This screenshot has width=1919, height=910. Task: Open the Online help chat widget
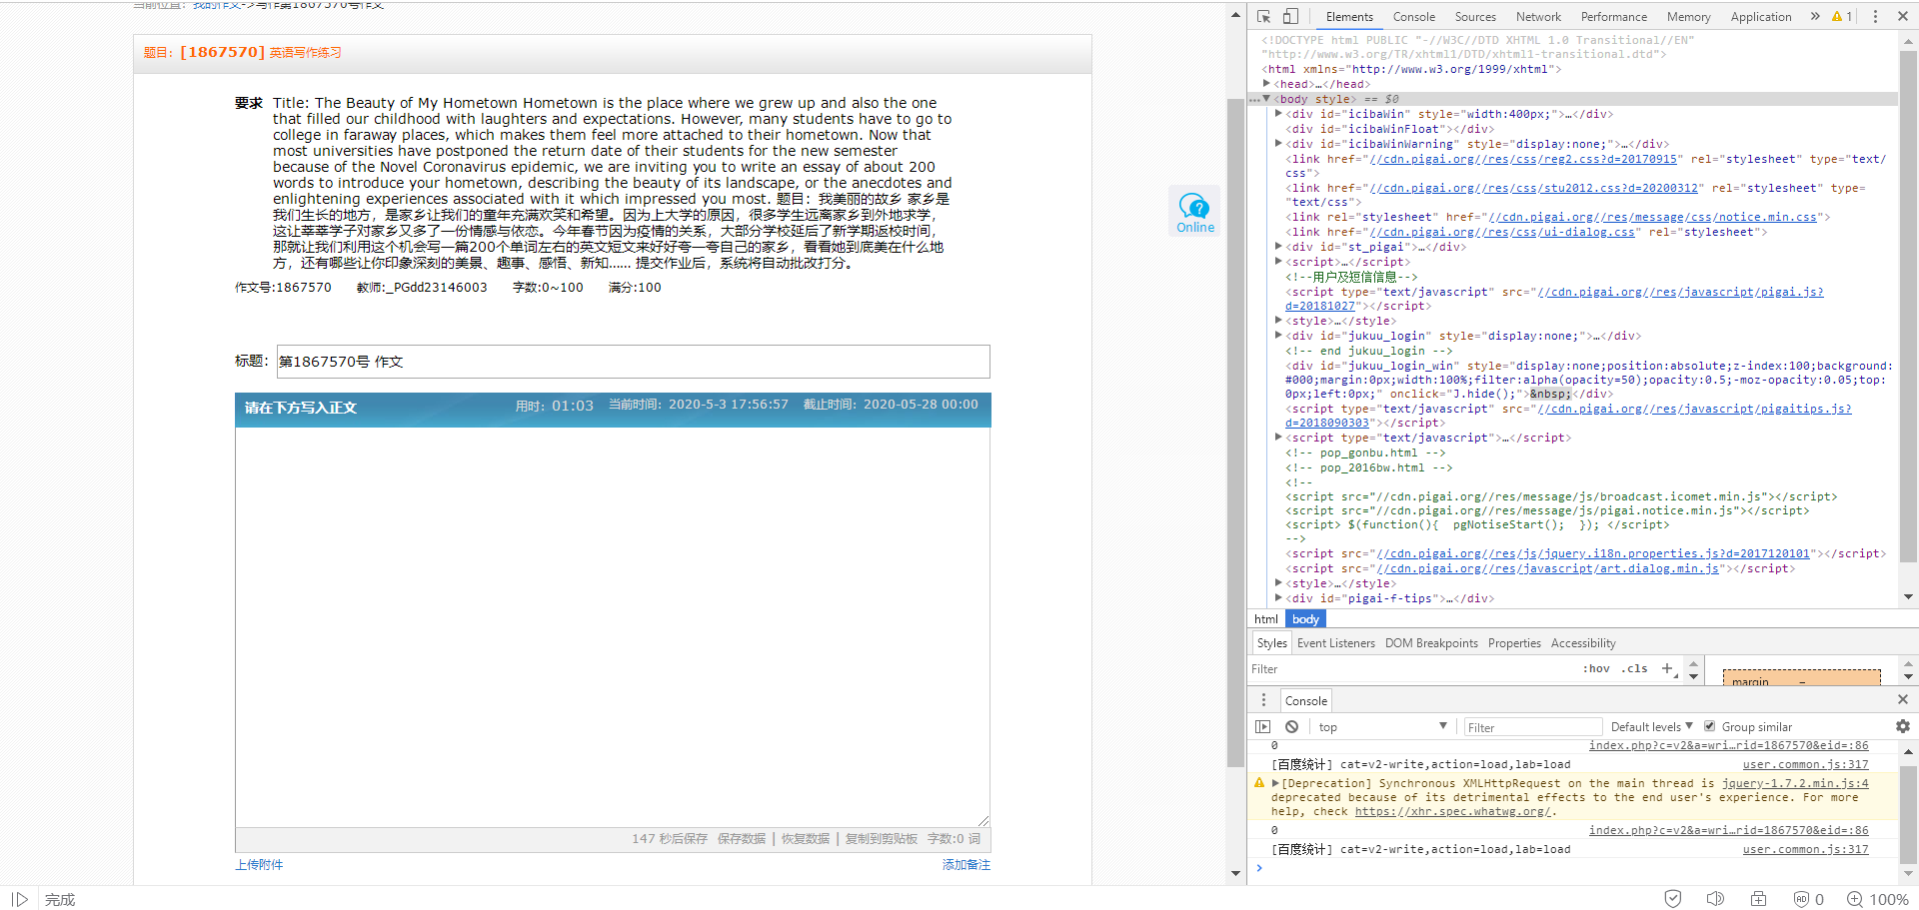(1195, 211)
